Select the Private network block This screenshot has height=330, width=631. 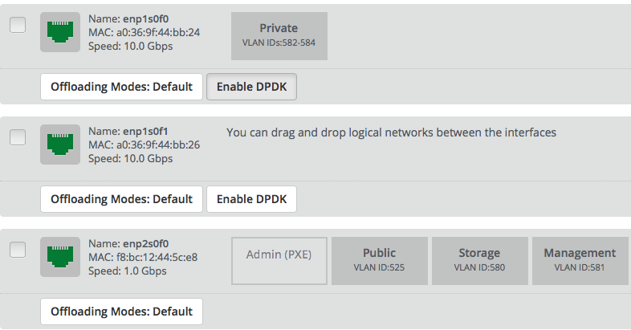click(x=279, y=35)
